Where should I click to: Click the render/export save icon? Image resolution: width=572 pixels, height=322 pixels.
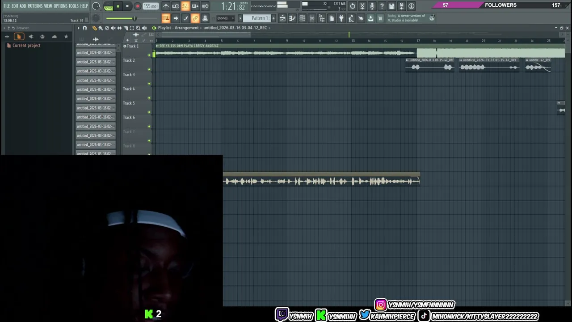pos(402,6)
